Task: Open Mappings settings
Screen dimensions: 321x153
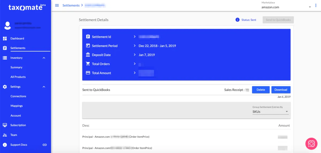Action: tap(17, 106)
